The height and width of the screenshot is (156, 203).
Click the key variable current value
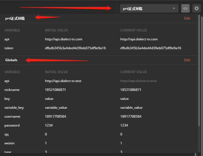point(124,99)
